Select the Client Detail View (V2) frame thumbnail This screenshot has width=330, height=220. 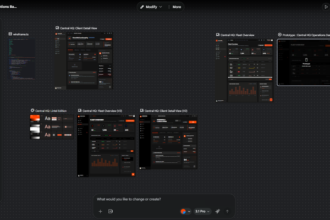point(168,142)
